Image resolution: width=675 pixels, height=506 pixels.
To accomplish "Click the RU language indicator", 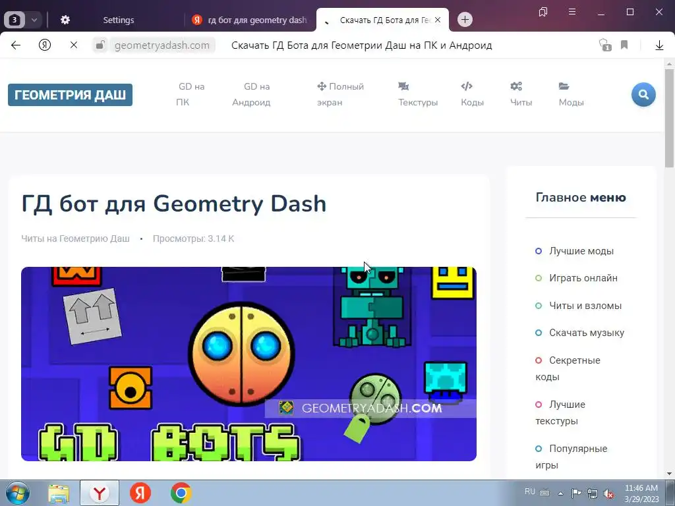I will (530, 492).
